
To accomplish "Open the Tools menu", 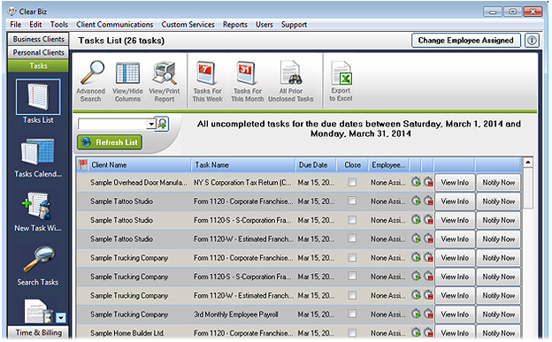I will (58, 25).
